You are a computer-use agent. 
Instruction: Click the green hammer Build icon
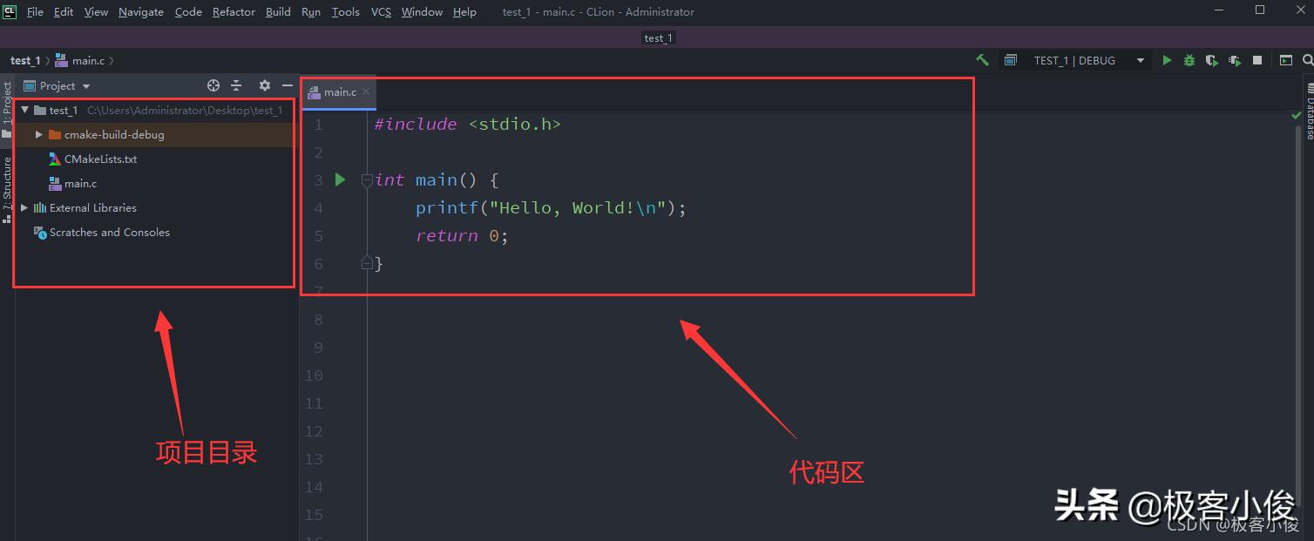click(982, 60)
